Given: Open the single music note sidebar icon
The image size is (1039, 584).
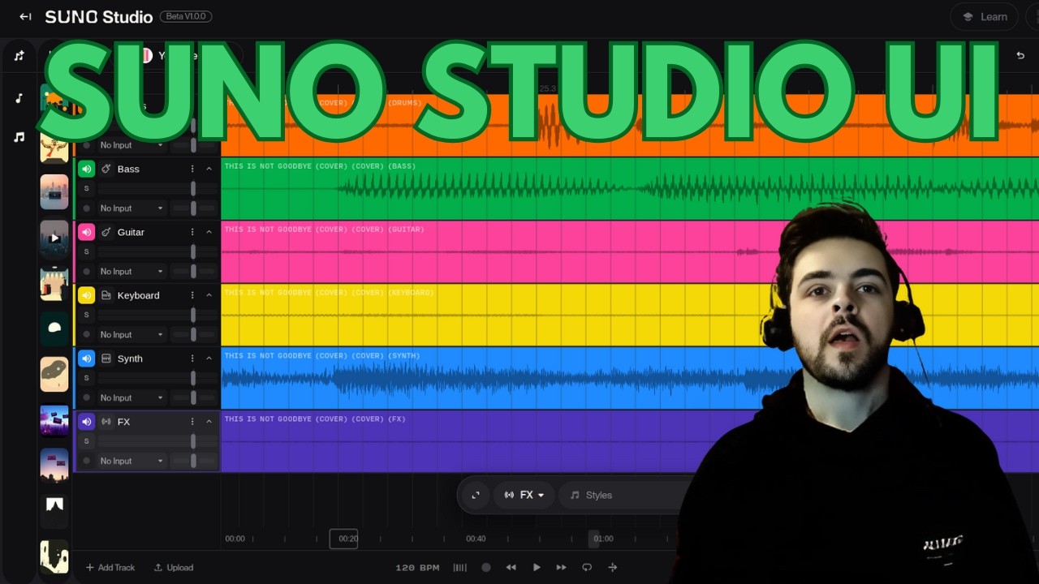Looking at the screenshot, I should [19, 98].
